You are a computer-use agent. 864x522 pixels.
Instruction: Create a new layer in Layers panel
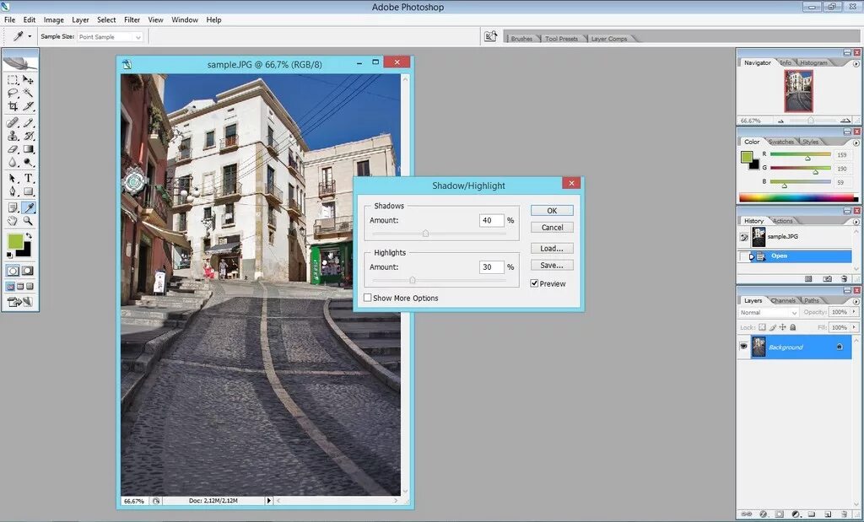(828, 514)
